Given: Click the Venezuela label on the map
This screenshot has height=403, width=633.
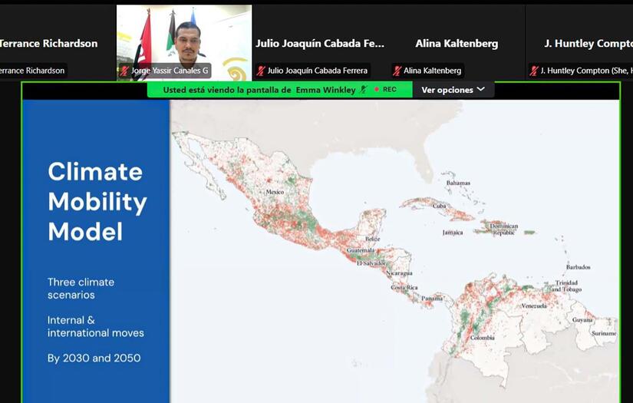Looking at the screenshot, I should pos(534,306).
